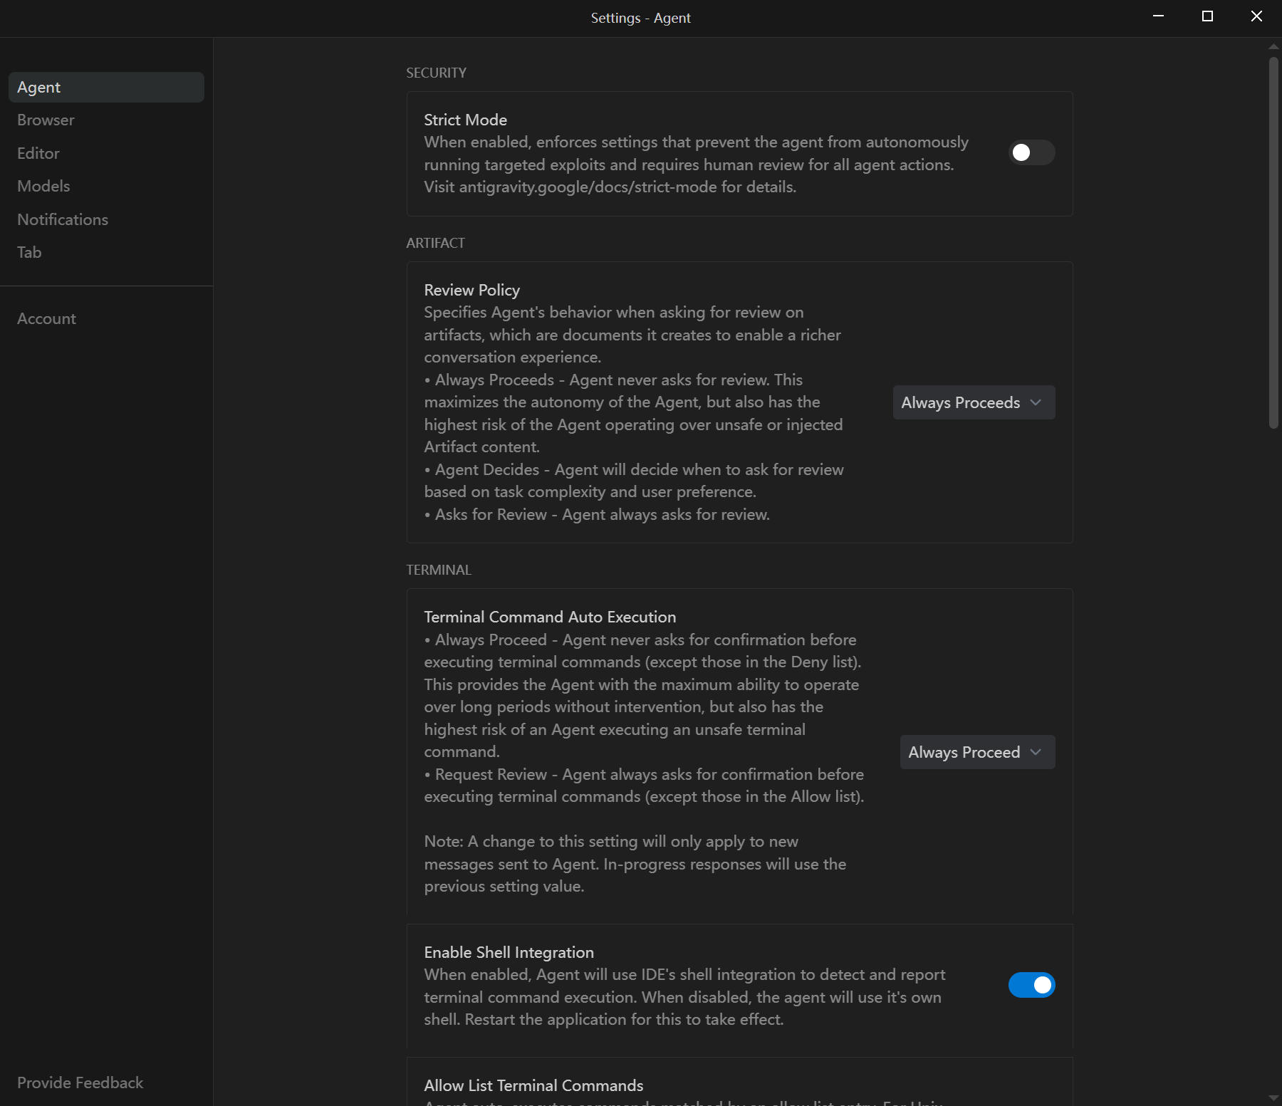Maximize the Settings window
The width and height of the screenshot is (1282, 1106).
(x=1207, y=16)
